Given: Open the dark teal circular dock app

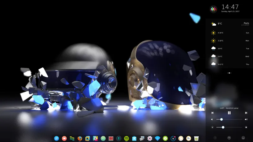Looking at the screenshot, I should (x=118, y=138).
